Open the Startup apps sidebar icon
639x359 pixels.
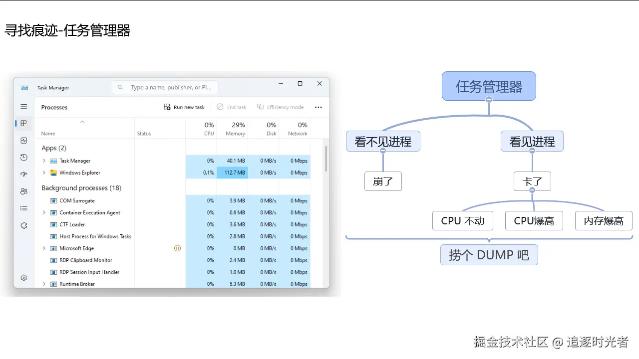(23, 175)
